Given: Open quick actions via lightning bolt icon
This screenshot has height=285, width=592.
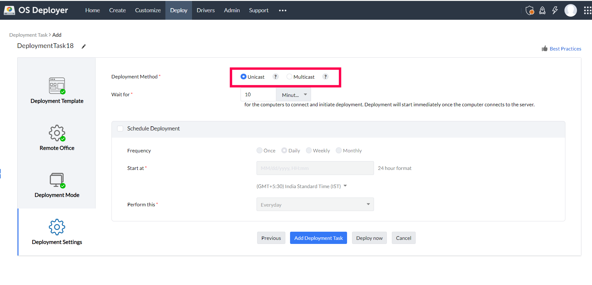Looking at the screenshot, I should [x=555, y=10].
